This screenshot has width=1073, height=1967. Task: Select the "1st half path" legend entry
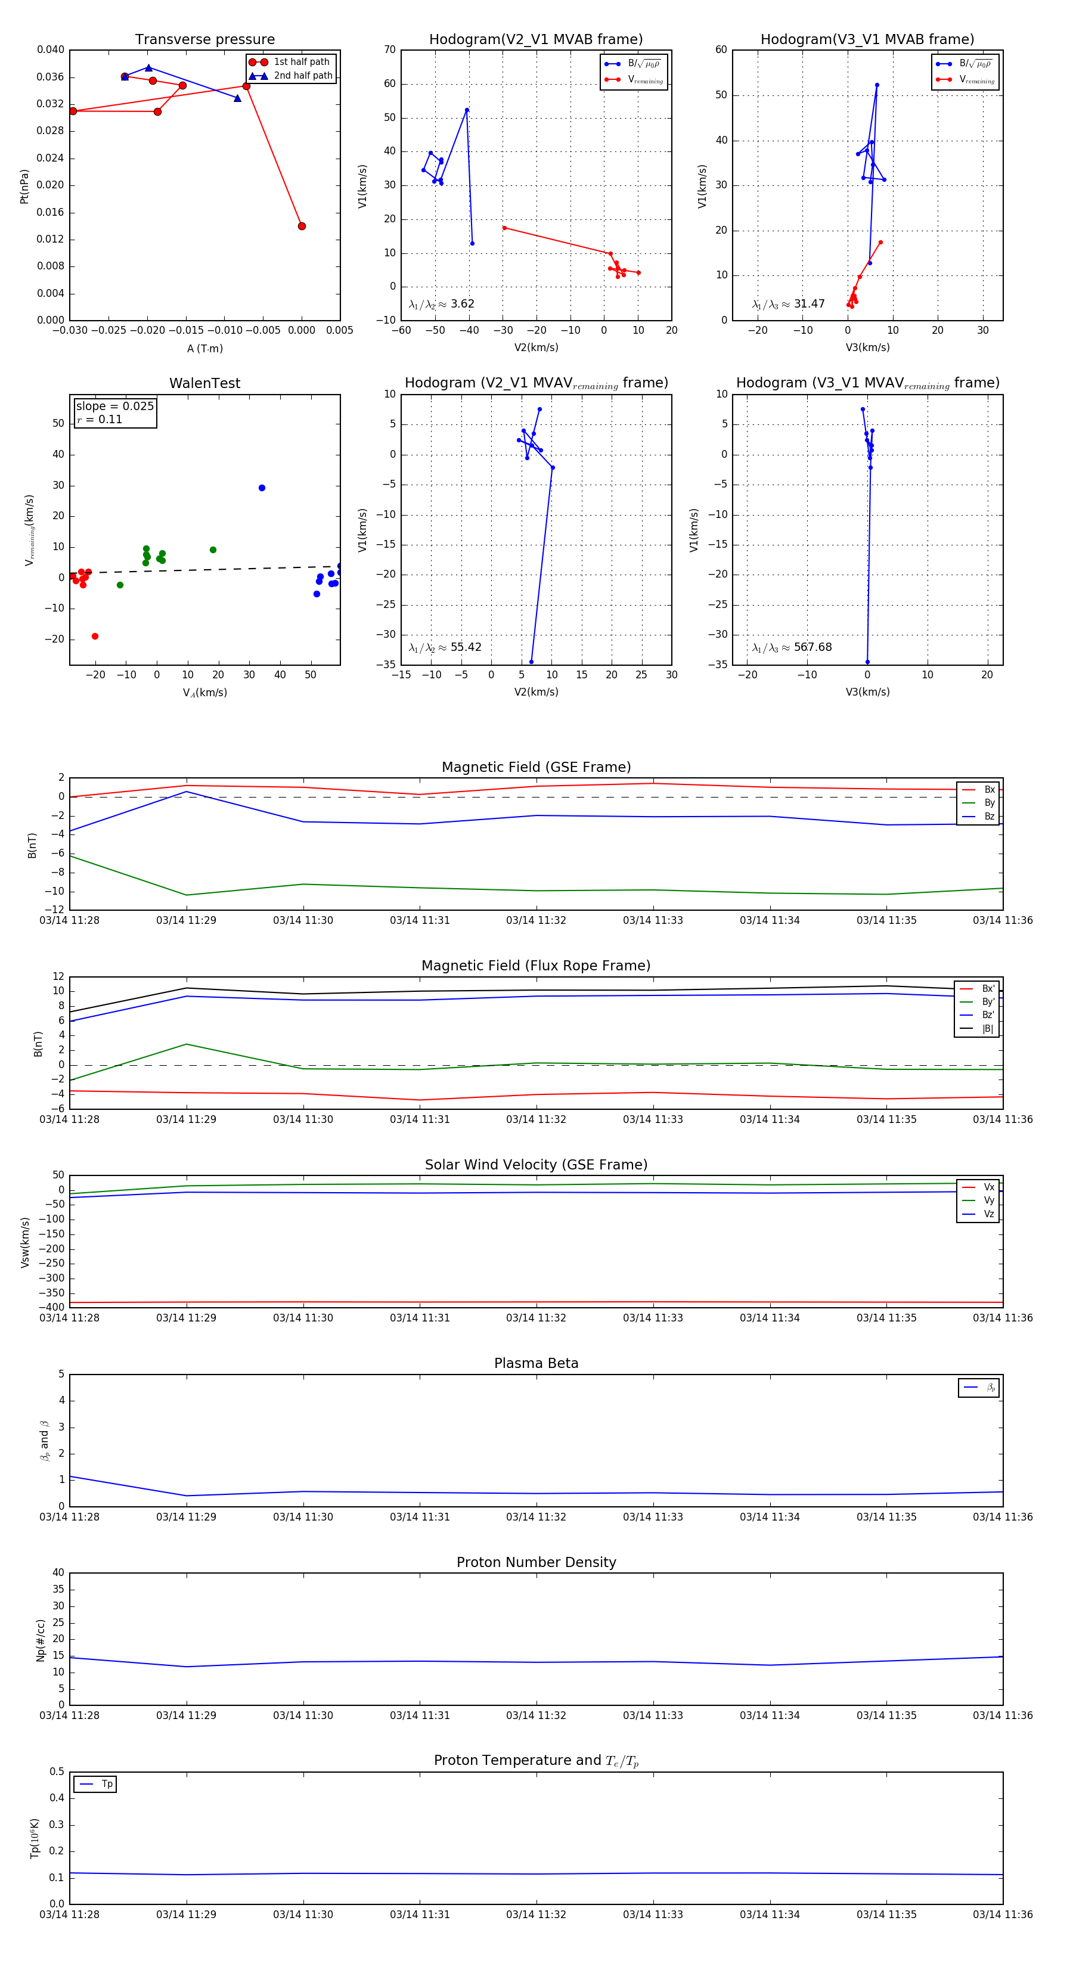tap(290, 62)
